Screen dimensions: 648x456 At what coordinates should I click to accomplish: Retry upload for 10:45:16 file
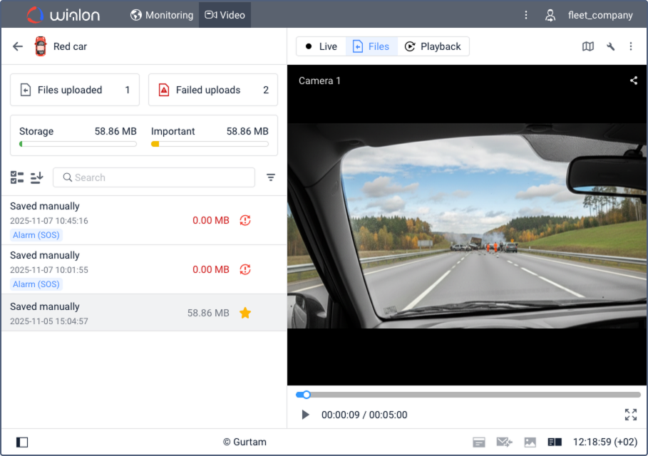click(x=245, y=220)
